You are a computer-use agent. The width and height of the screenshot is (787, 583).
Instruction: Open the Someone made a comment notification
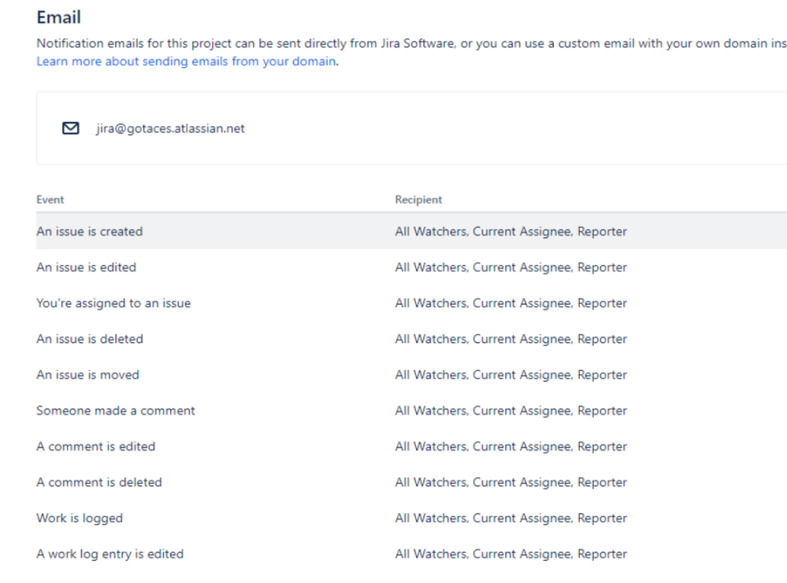click(115, 410)
